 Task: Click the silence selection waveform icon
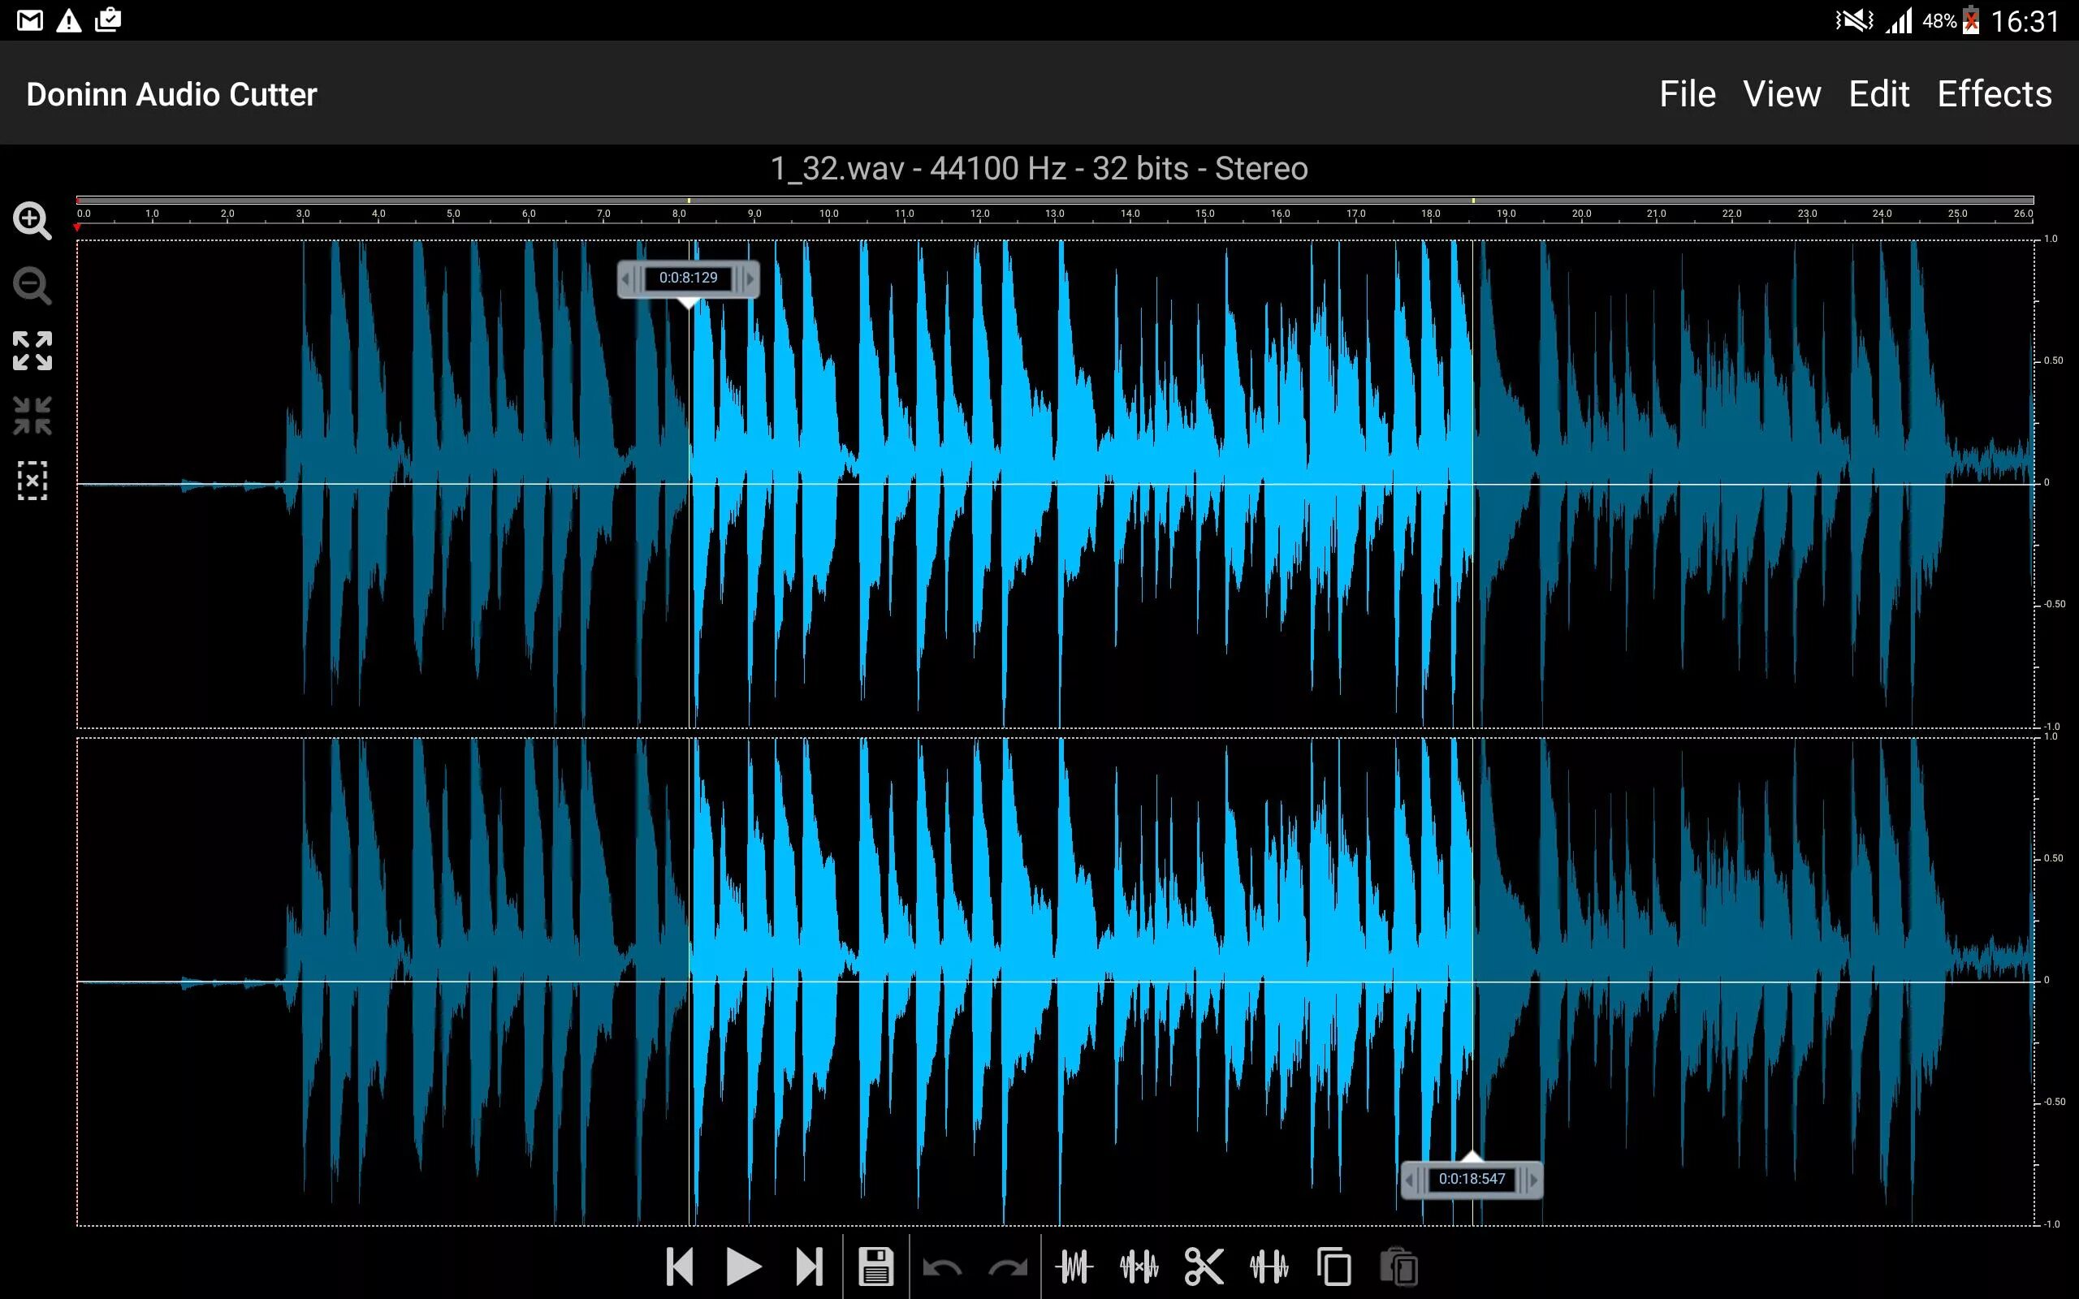click(x=1268, y=1267)
